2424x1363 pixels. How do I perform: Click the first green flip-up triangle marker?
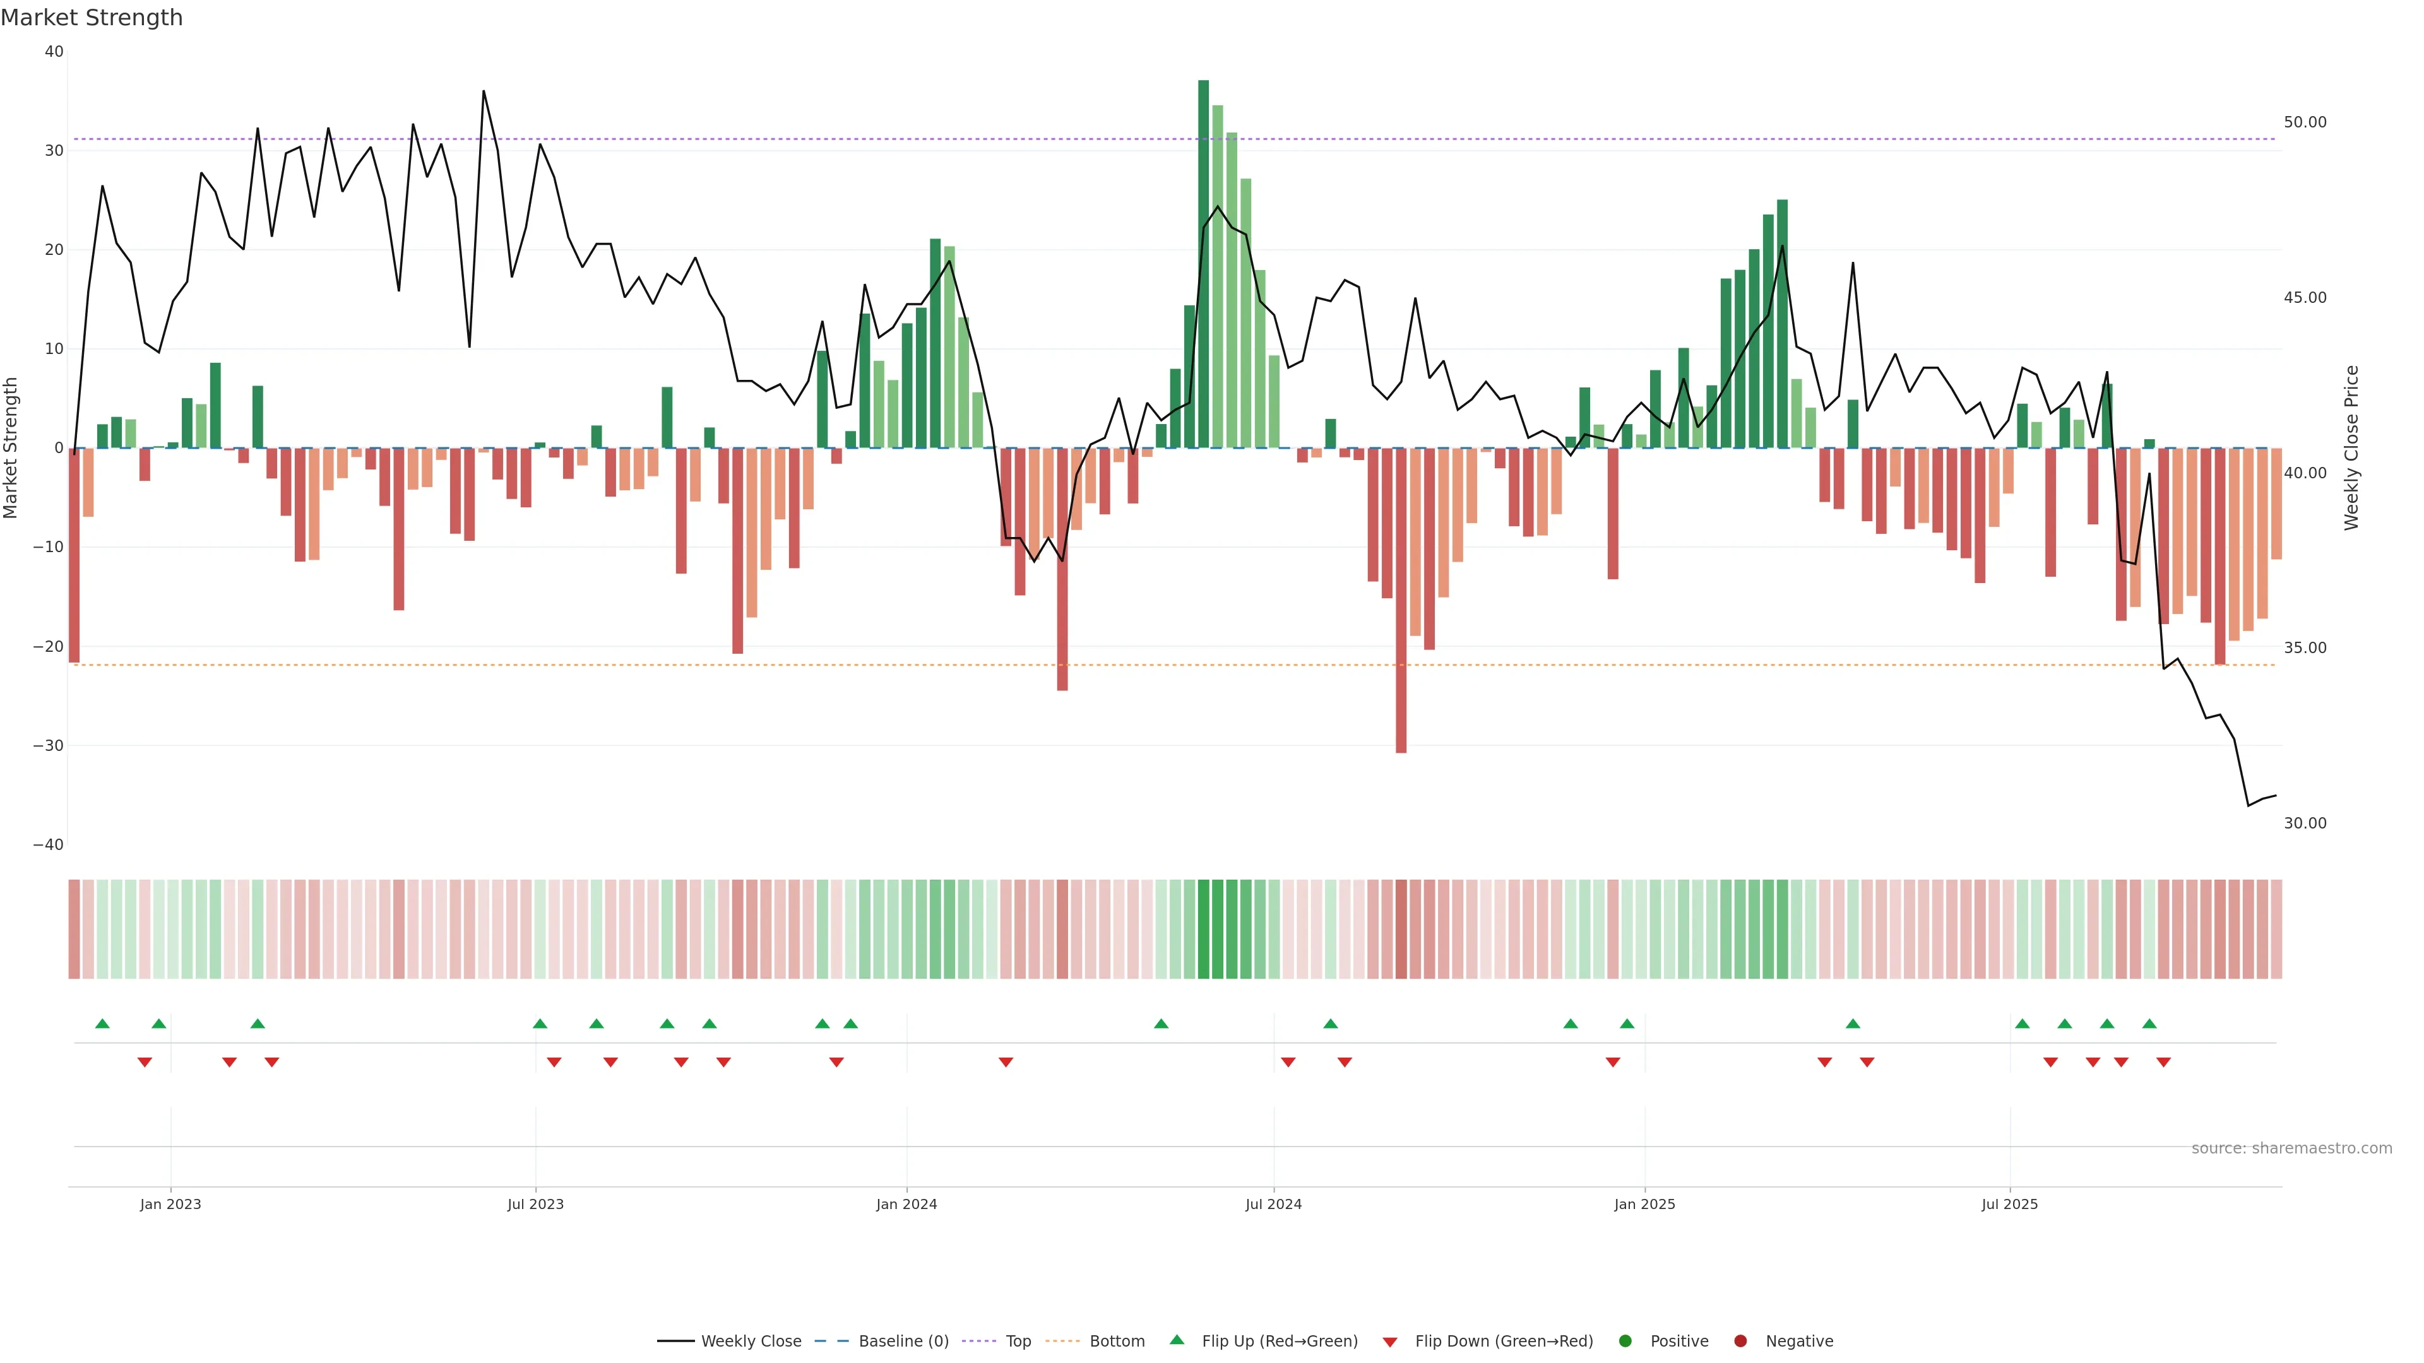click(102, 1024)
